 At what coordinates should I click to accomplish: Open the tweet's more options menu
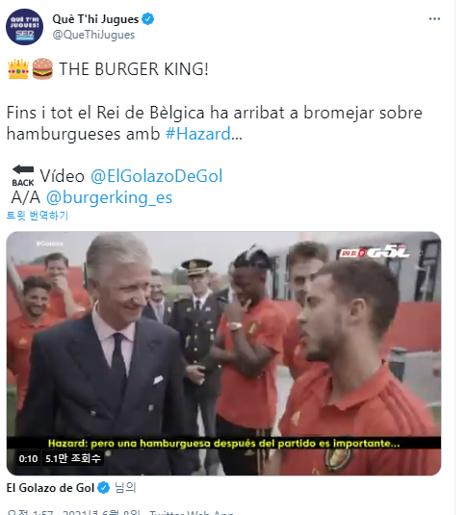pos(434,19)
